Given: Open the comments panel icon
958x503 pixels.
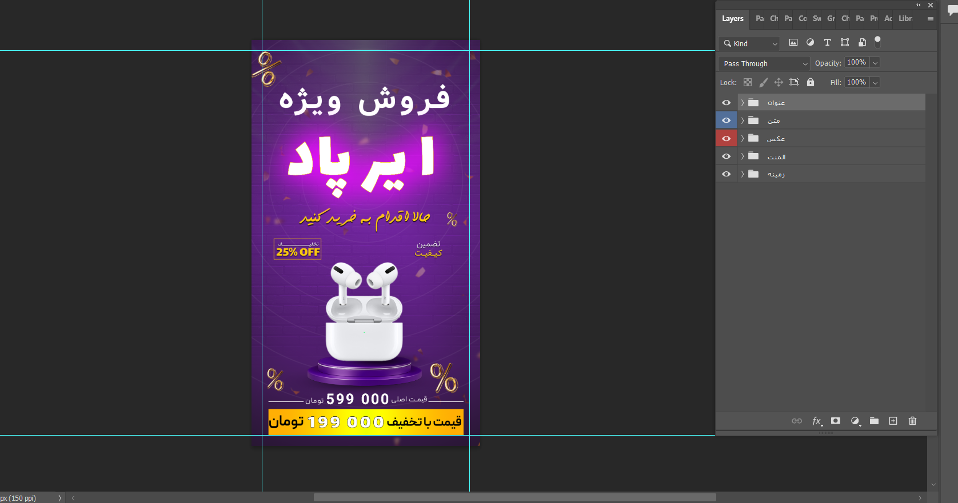Looking at the screenshot, I should [x=952, y=11].
